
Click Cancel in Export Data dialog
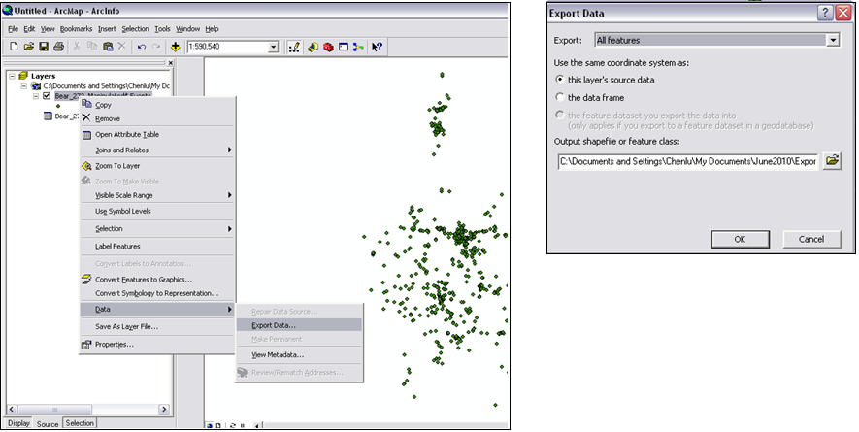[x=810, y=239]
